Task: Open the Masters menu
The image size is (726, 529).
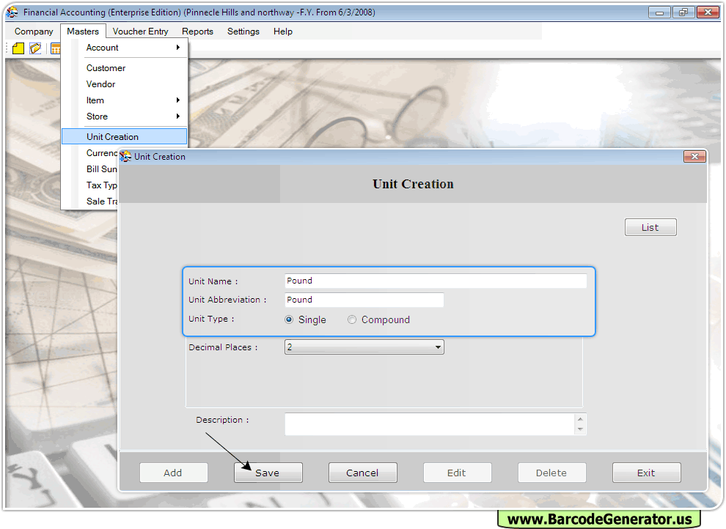Action: click(83, 32)
